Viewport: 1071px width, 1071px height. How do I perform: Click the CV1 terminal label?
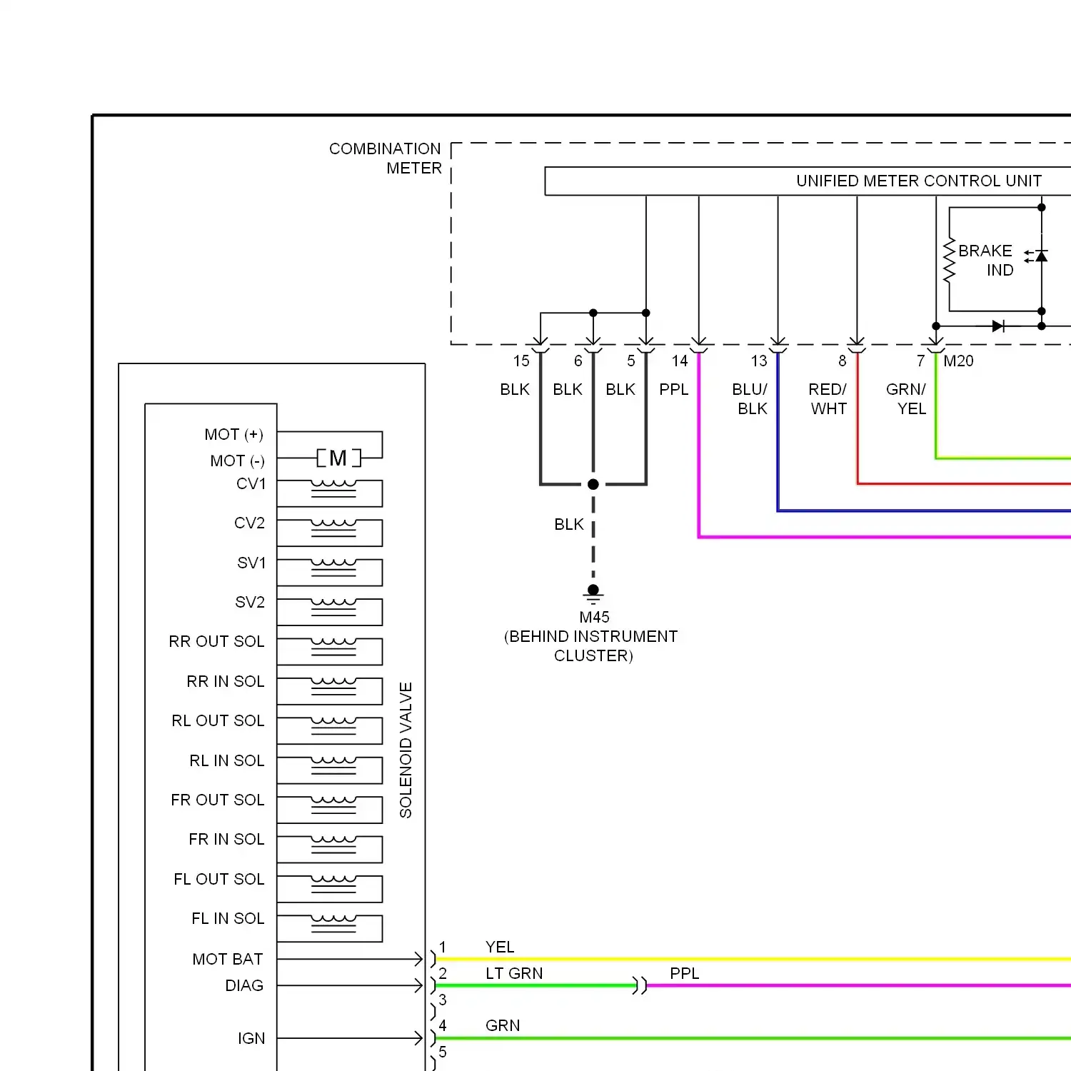click(251, 483)
